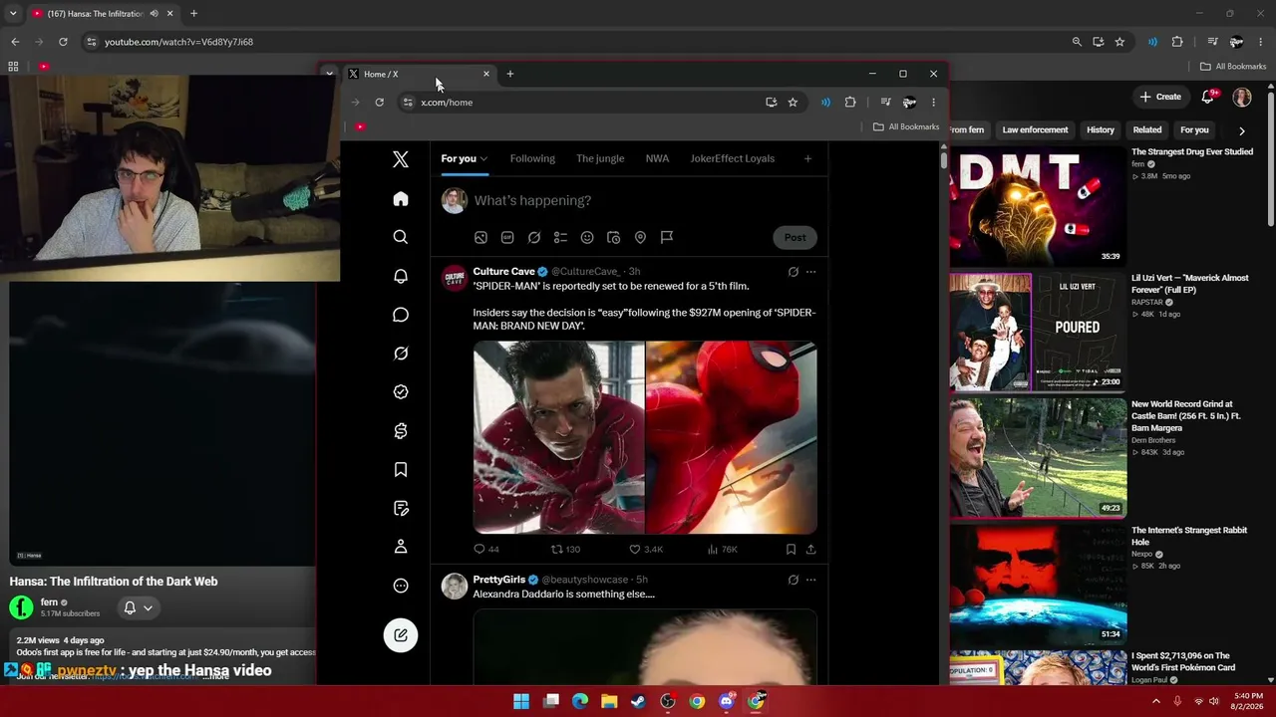Image resolution: width=1276 pixels, height=717 pixels.
Task: Click the Post button in composer
Action: (795, 237)
